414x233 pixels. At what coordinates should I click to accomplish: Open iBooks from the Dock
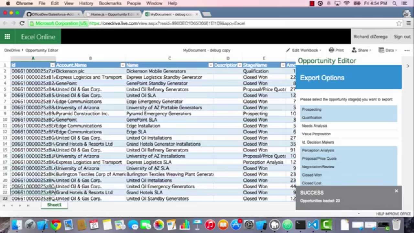tap(223, 225)
